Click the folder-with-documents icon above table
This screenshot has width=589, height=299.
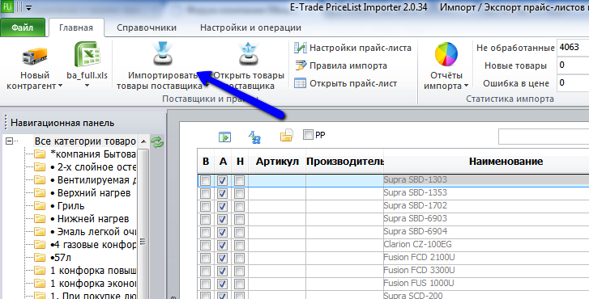286,137
